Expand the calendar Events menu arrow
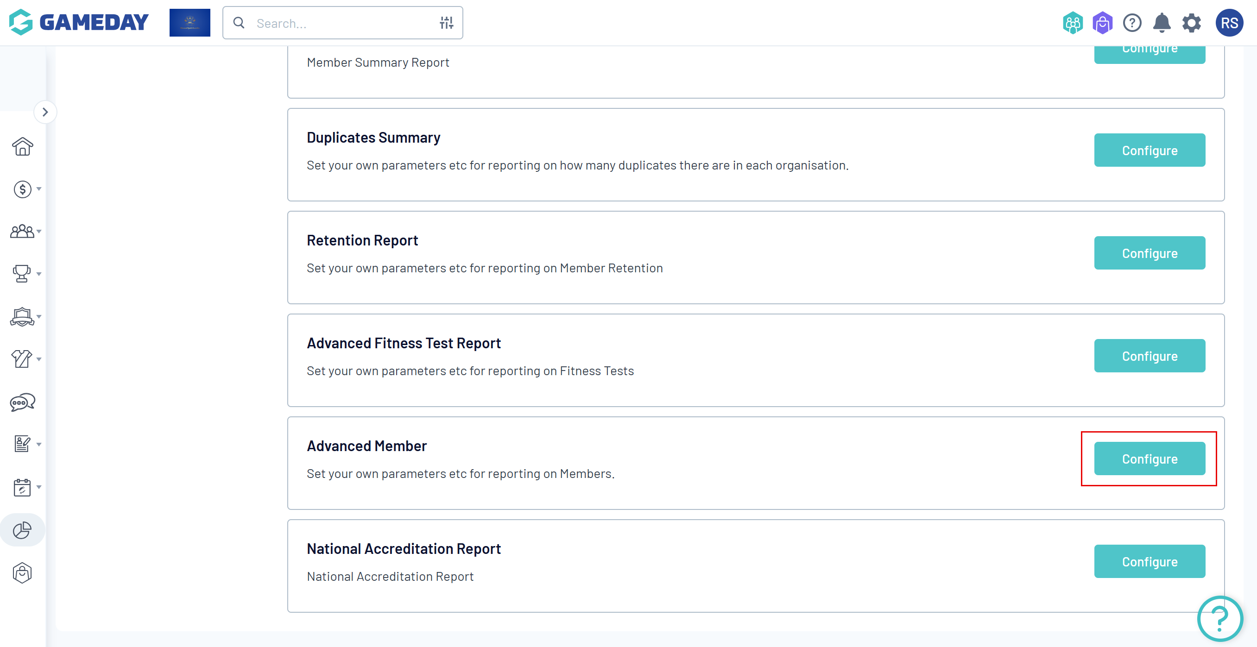 pyautogui.click(x=39, y=487)
